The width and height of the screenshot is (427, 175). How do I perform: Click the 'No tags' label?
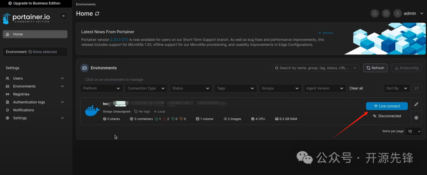pos(144,112)
